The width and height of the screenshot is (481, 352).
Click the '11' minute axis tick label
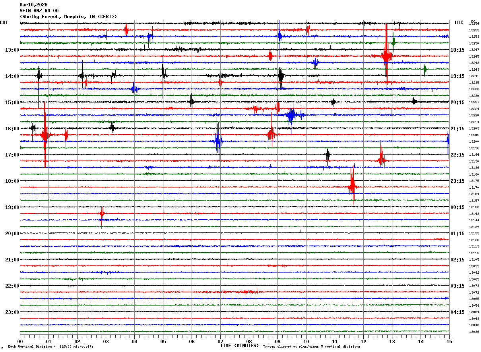pos(335,341)
